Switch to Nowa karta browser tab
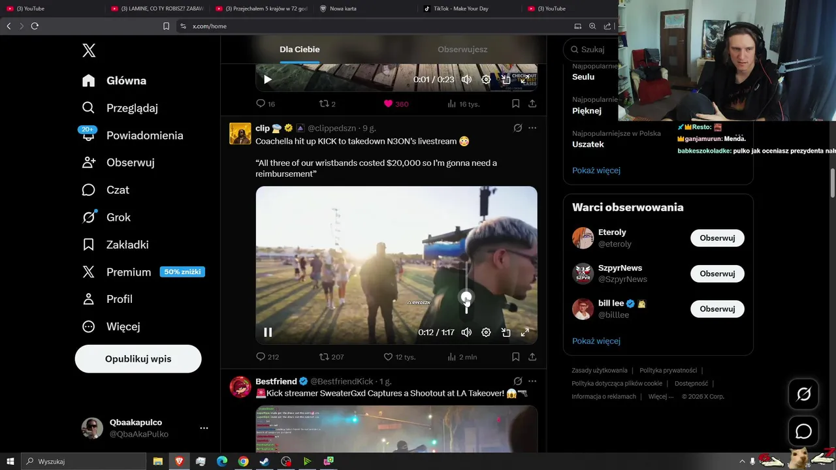836x470 pixels. point(343,8)
